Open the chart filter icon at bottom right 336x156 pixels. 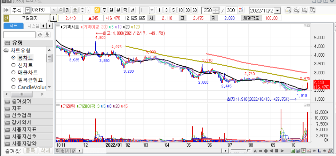pos(330,151)
